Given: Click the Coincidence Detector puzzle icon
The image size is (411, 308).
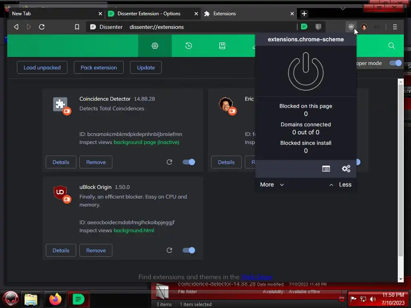Looking at the screenshot, I should (60, 104).
